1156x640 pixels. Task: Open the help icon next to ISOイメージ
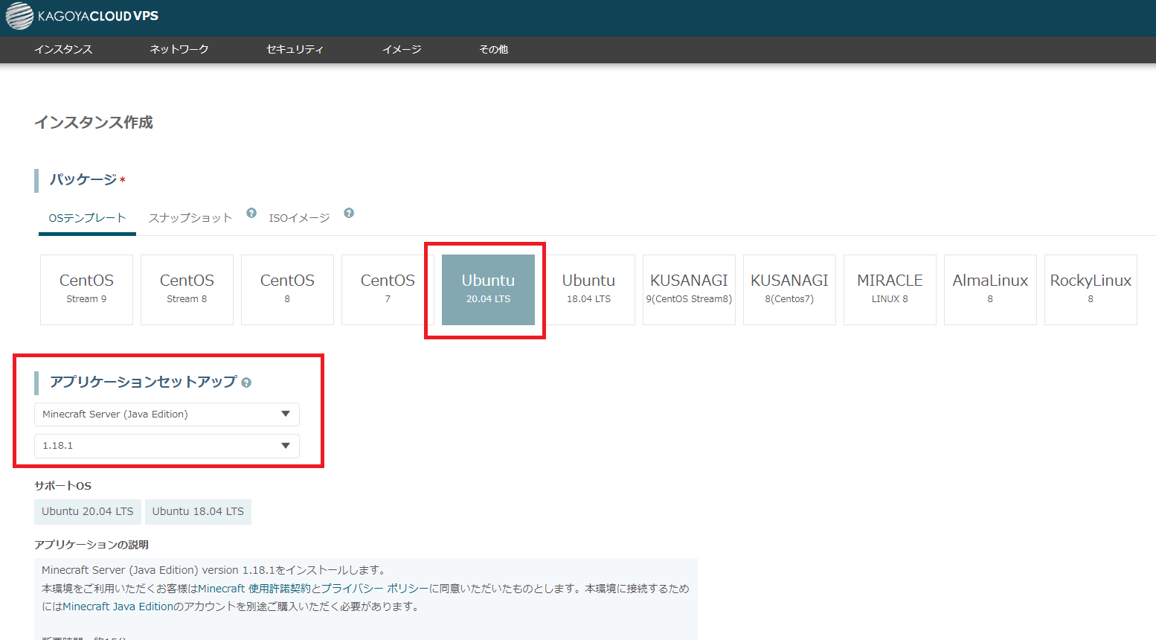349,213
